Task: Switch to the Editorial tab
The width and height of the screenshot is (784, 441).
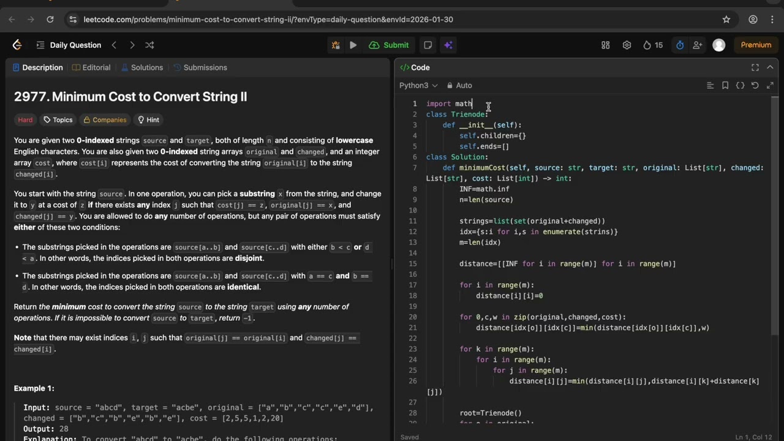Action: coord(91,67)
